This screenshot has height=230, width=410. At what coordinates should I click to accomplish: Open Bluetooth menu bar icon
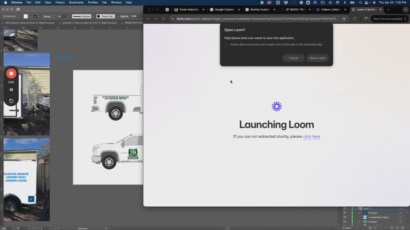click(345, 3)
